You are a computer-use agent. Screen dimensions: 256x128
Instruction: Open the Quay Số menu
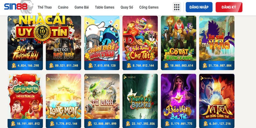click(x=127, y=7)
